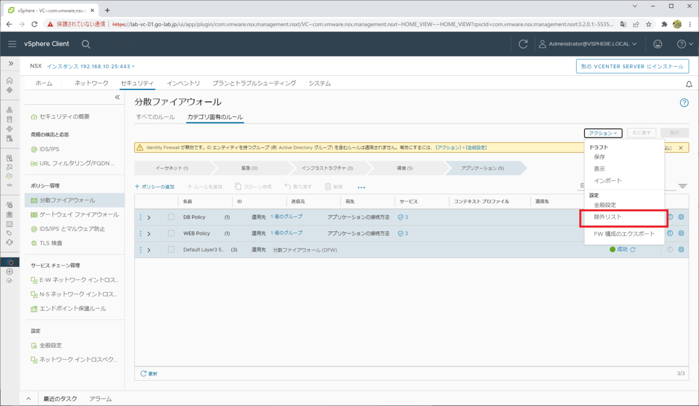This screenshot has width=699, height=406.
Task: Choose FW 構成のエクスポート menu item
Action: (x=624, y=234)
